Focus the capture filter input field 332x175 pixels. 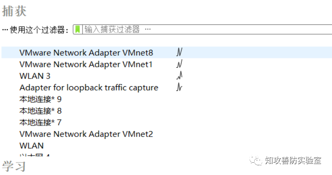(x=208, y=29)
